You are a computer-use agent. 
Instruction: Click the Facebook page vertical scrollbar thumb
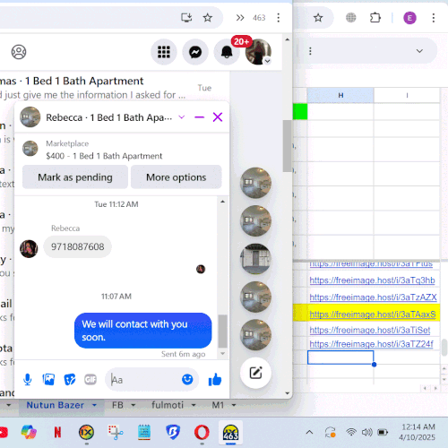pyautogui.click(x=287, y=146)
